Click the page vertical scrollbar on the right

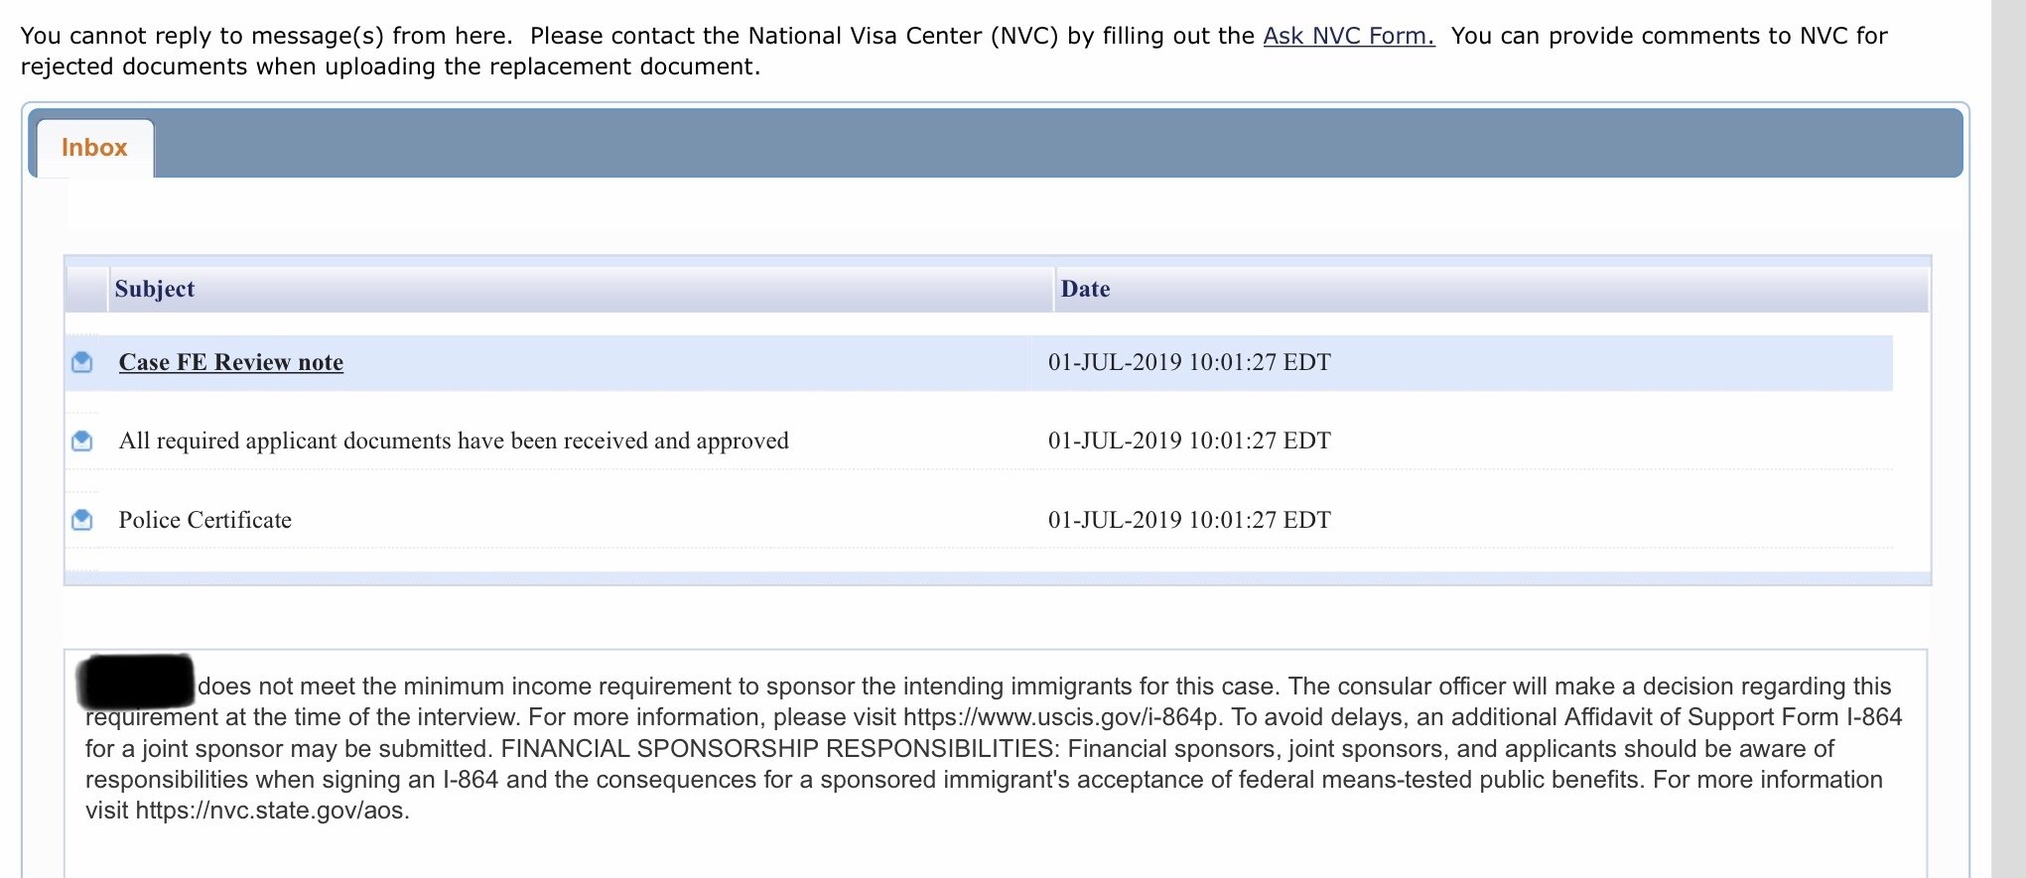2008,439
